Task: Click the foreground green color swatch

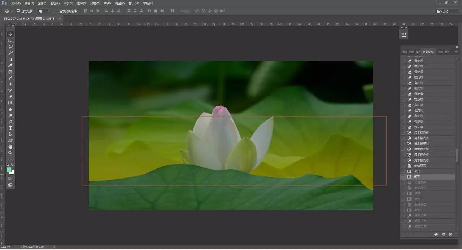Action: click(x=9, y=170)
